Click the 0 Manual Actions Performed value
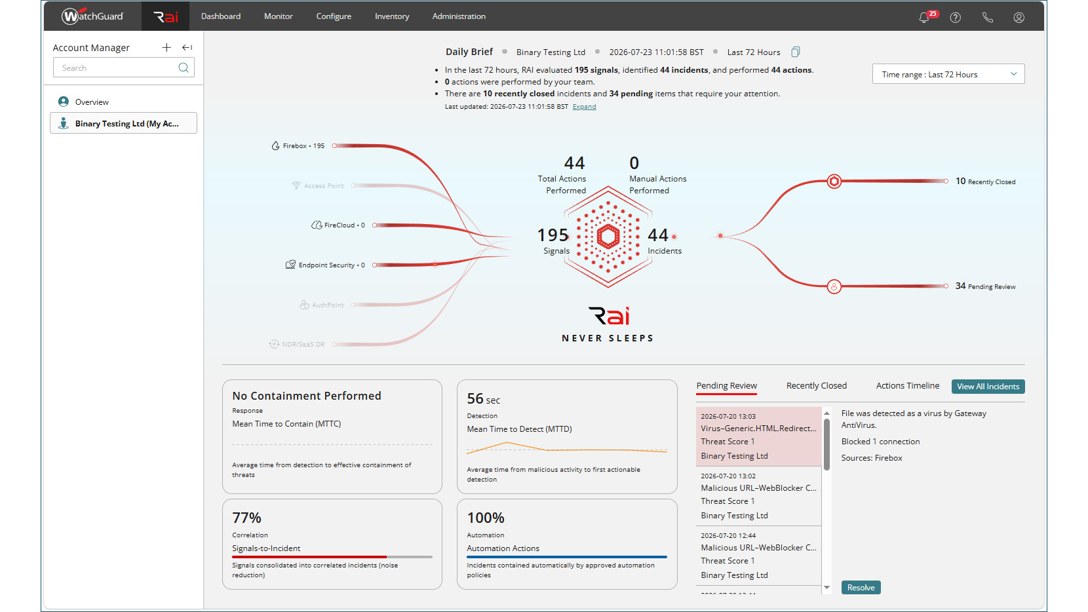 (x=634, y=163)
